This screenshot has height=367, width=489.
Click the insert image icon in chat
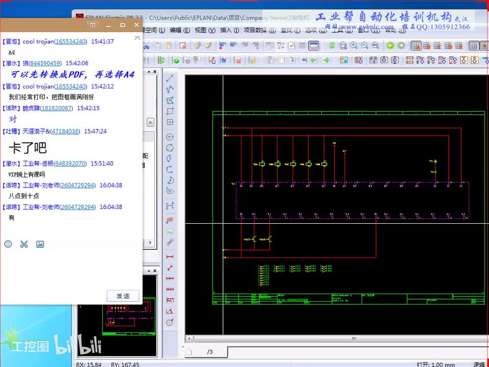(40, 244)
